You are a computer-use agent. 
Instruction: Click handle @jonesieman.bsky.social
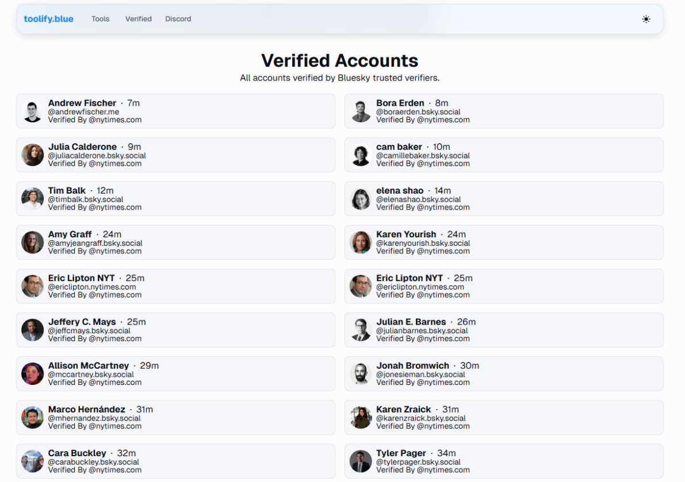420,374
